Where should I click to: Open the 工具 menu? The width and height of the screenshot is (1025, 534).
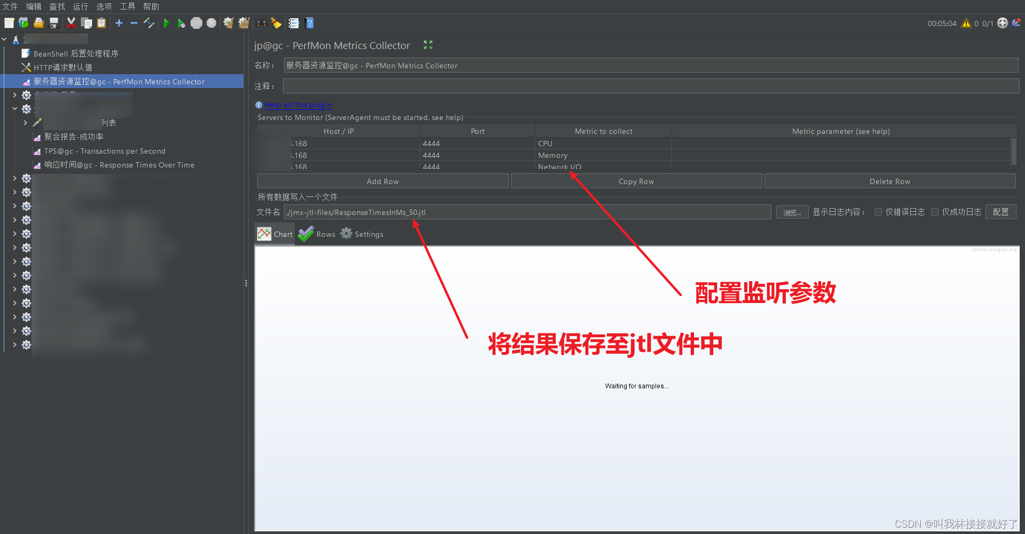(x=128, y=6)
